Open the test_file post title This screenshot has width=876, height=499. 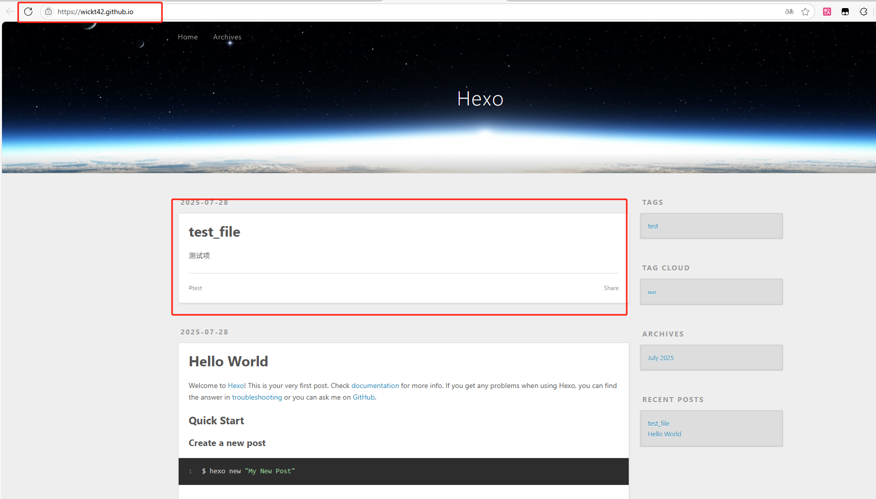tap(214, 232)
